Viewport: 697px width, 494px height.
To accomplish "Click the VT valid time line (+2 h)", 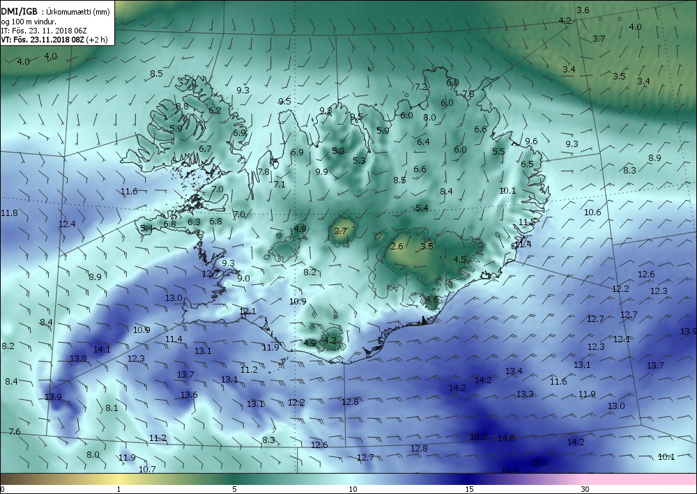I will coord(54,39).
